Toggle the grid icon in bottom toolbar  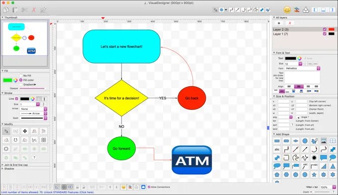pyautogui.click(x=64, y=187)
